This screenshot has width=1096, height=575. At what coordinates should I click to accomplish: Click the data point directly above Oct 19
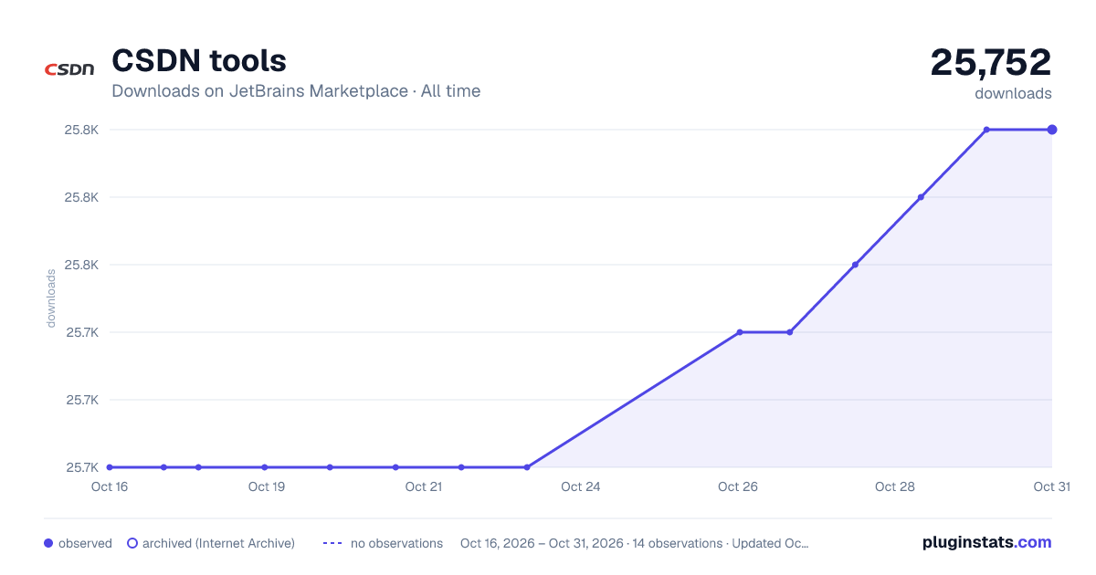tap(265, 467)
